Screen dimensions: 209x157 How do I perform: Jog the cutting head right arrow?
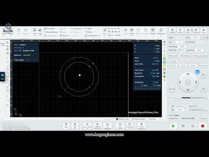pyautogui.click(x=196, y=82)
